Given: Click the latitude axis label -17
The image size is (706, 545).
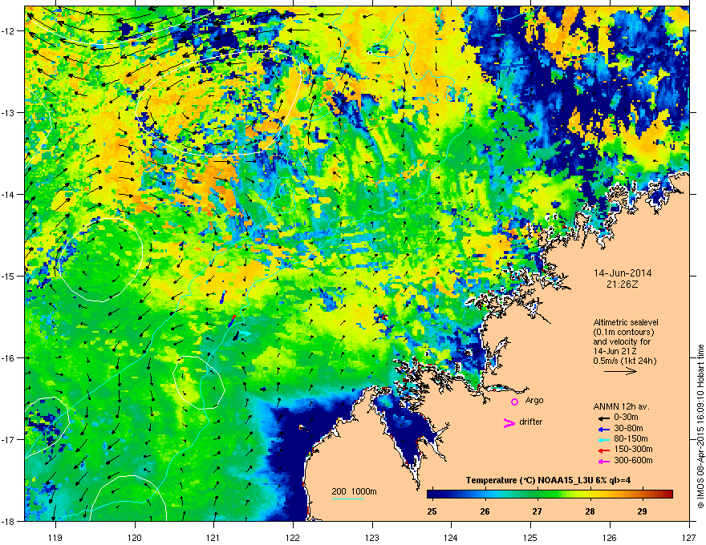Looking at the screenshot, I should (x=9, y=439).
